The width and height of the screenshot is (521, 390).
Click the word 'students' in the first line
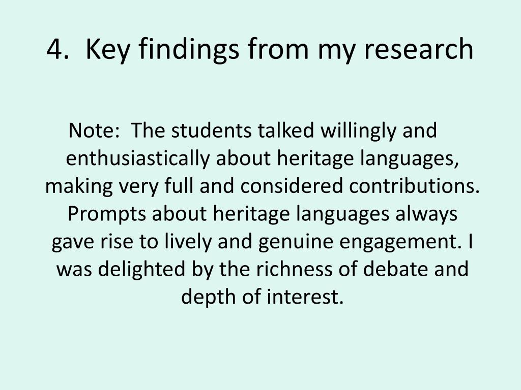pyautogui.click(x=211, y=131)
